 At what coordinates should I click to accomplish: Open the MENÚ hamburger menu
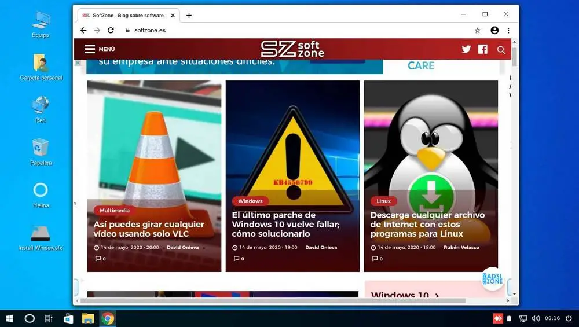point(100,49)
